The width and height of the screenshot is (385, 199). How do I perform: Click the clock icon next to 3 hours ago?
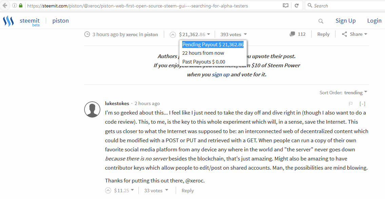click(x=87, y=34)
